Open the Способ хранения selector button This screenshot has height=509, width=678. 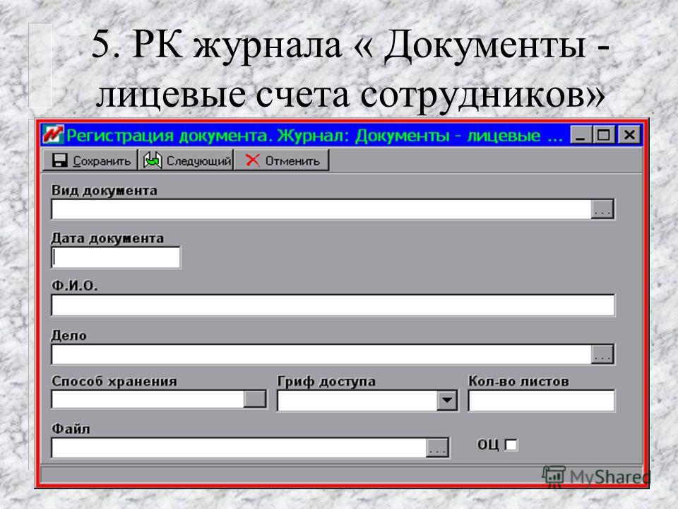(x=255, y=399)
